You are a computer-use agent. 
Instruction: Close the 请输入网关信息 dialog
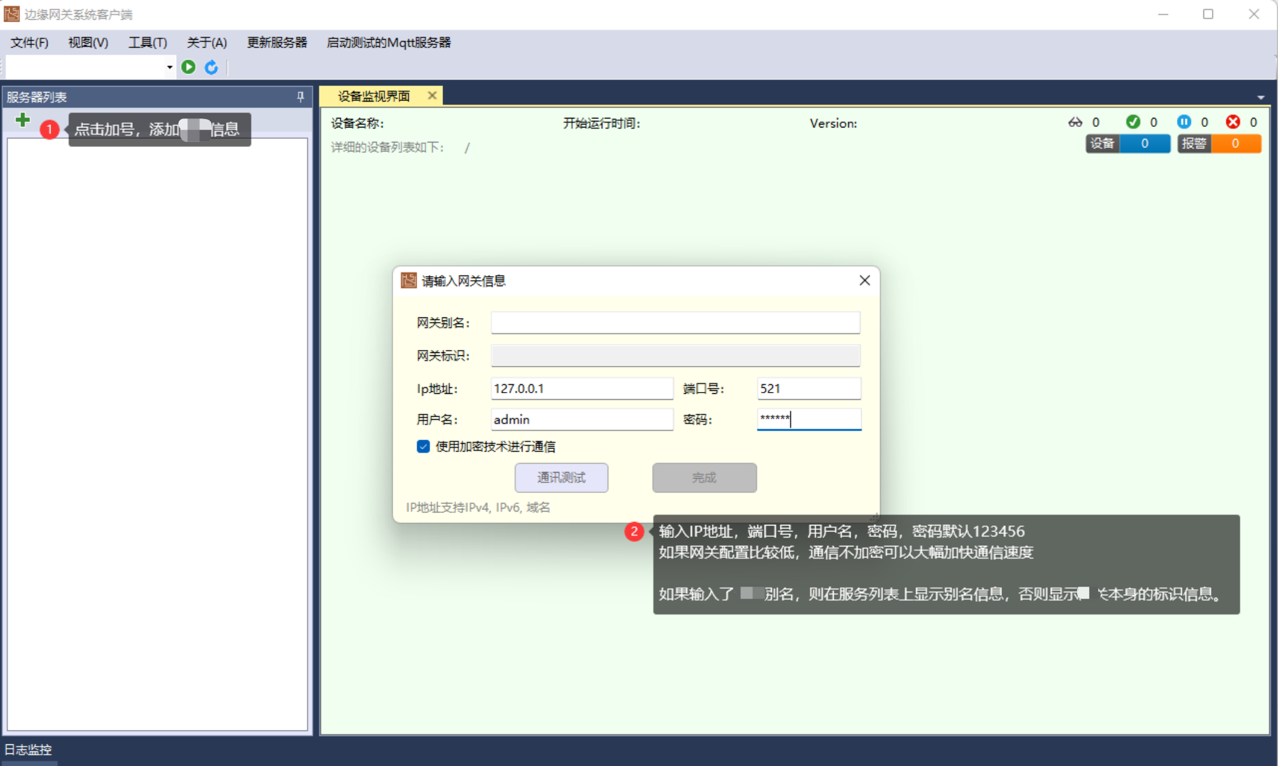click(x=864, y=280)
